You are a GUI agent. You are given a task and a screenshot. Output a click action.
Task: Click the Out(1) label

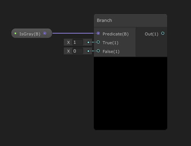tap(151, 34)
